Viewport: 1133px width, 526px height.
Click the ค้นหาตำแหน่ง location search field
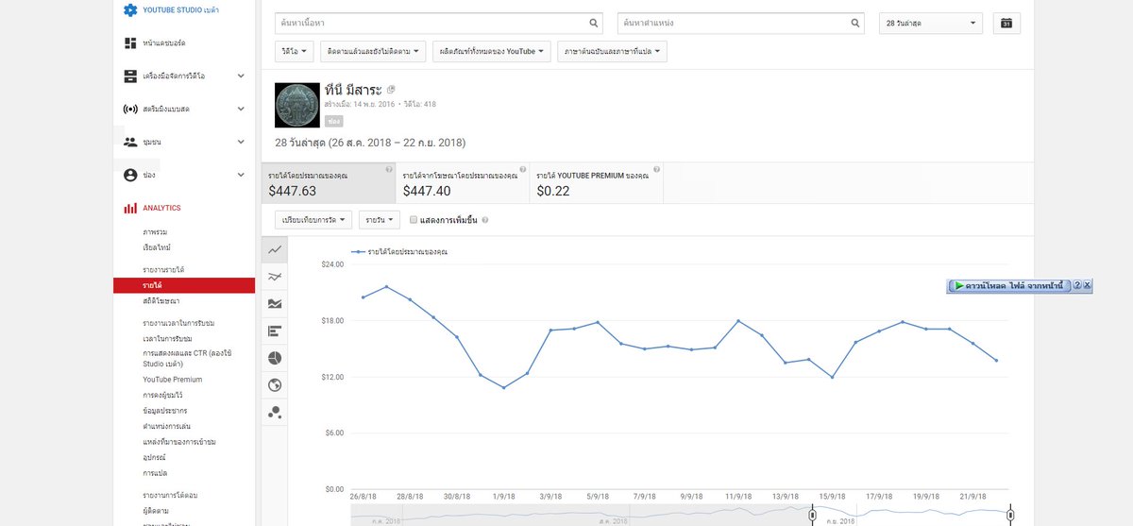pyautogui.click(x=741, y=23)
